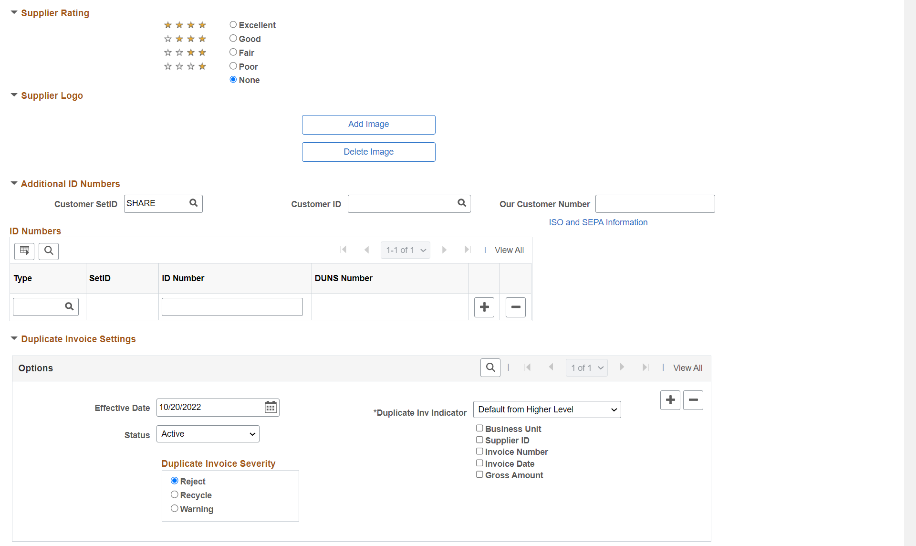This screenshot has height=546, width=916.
Task: Go to next Options row
Action: tap(622, 367)
